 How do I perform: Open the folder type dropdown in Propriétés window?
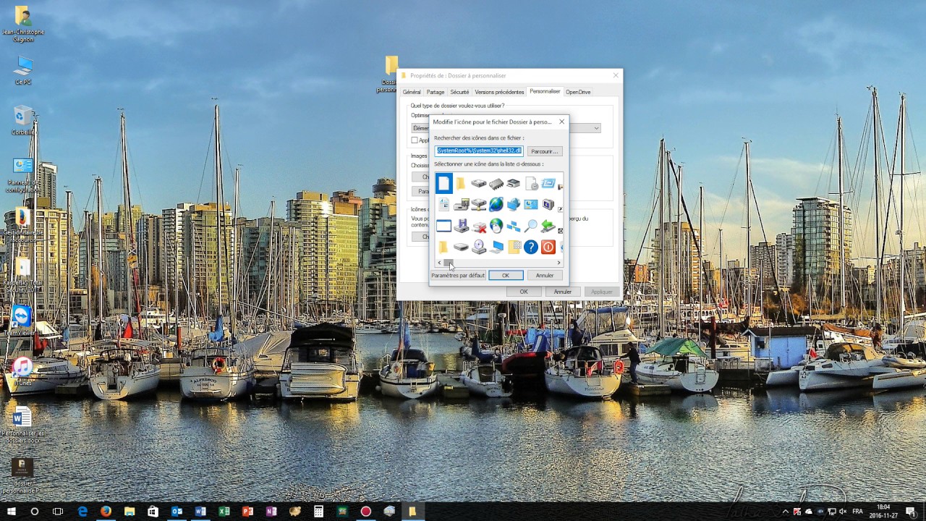point(596,128)
